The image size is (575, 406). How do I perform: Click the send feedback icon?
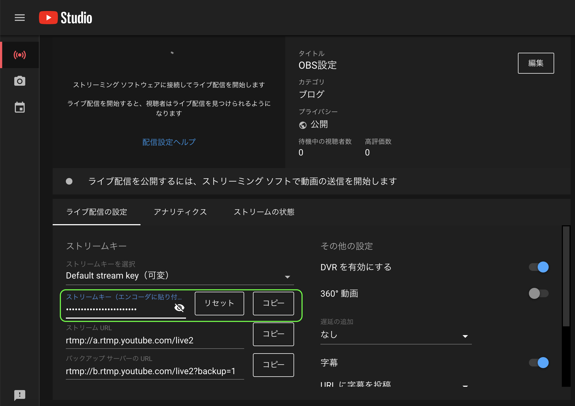20,395
